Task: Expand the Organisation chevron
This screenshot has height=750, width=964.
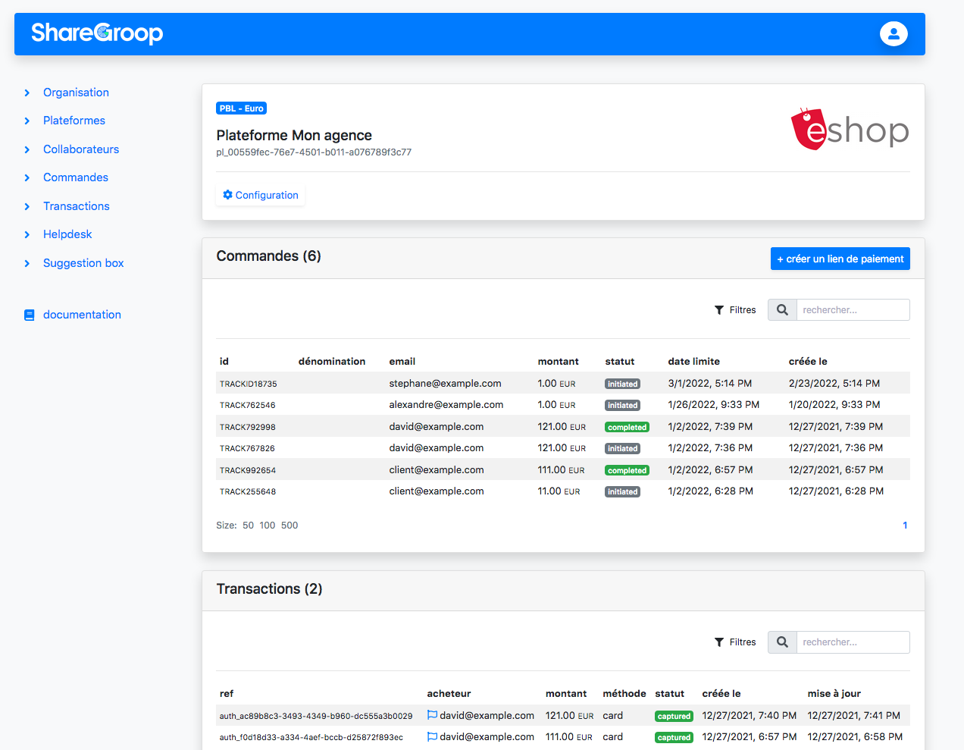Action: pyautogui.click(x=27, y=93)
